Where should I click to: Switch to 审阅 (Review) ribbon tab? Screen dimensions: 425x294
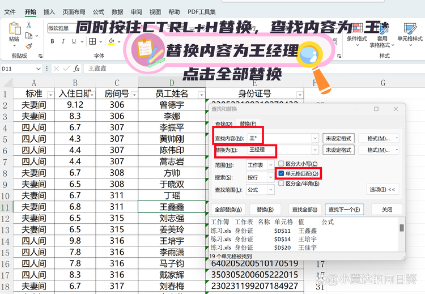pyautogui.click(x=136, y=12)
